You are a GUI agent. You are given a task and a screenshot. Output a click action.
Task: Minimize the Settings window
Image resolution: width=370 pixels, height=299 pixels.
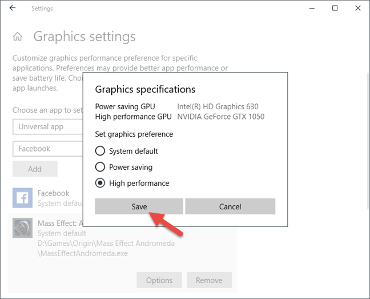[x=312, y=8]
